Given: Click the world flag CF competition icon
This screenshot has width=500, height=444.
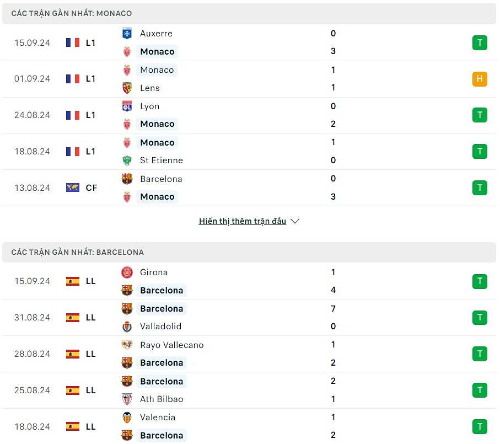Looking at the screenshot, I should 73,188.
